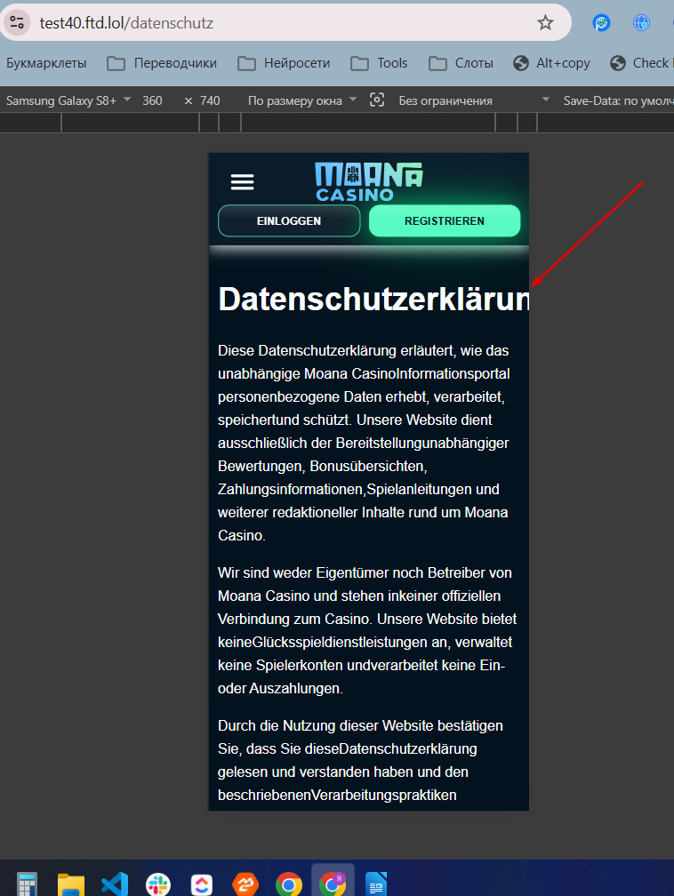Screen dimensions: 674x896
Task: Open Slack from the taskbar
Action: coord(158,884)
